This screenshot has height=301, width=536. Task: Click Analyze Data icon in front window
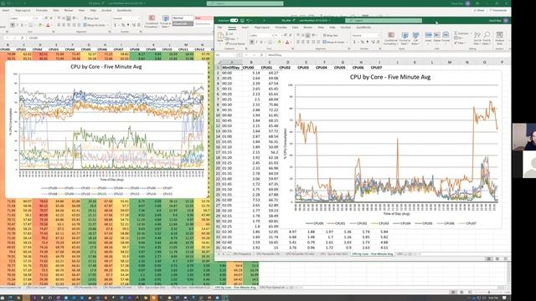[499, 38]
